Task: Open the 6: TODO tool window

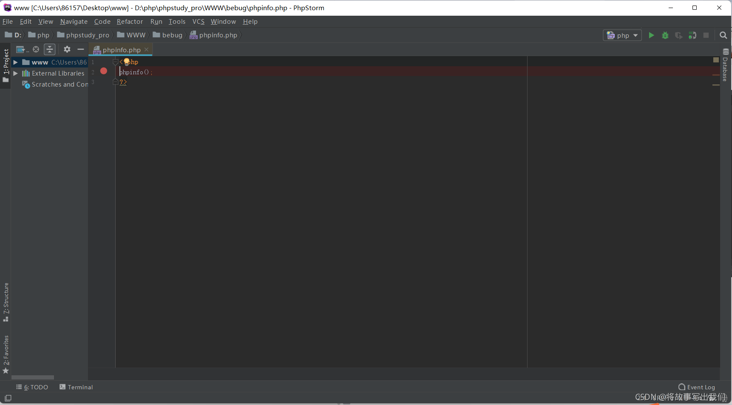Action: click(32, 387)
